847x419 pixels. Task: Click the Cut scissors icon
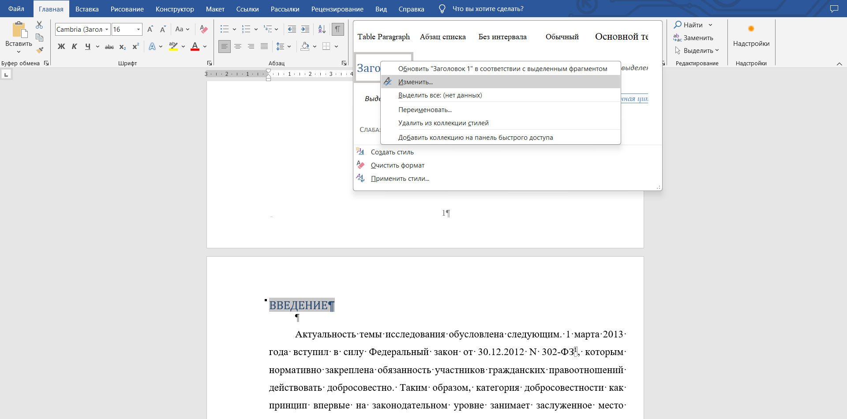pos(39,25)
